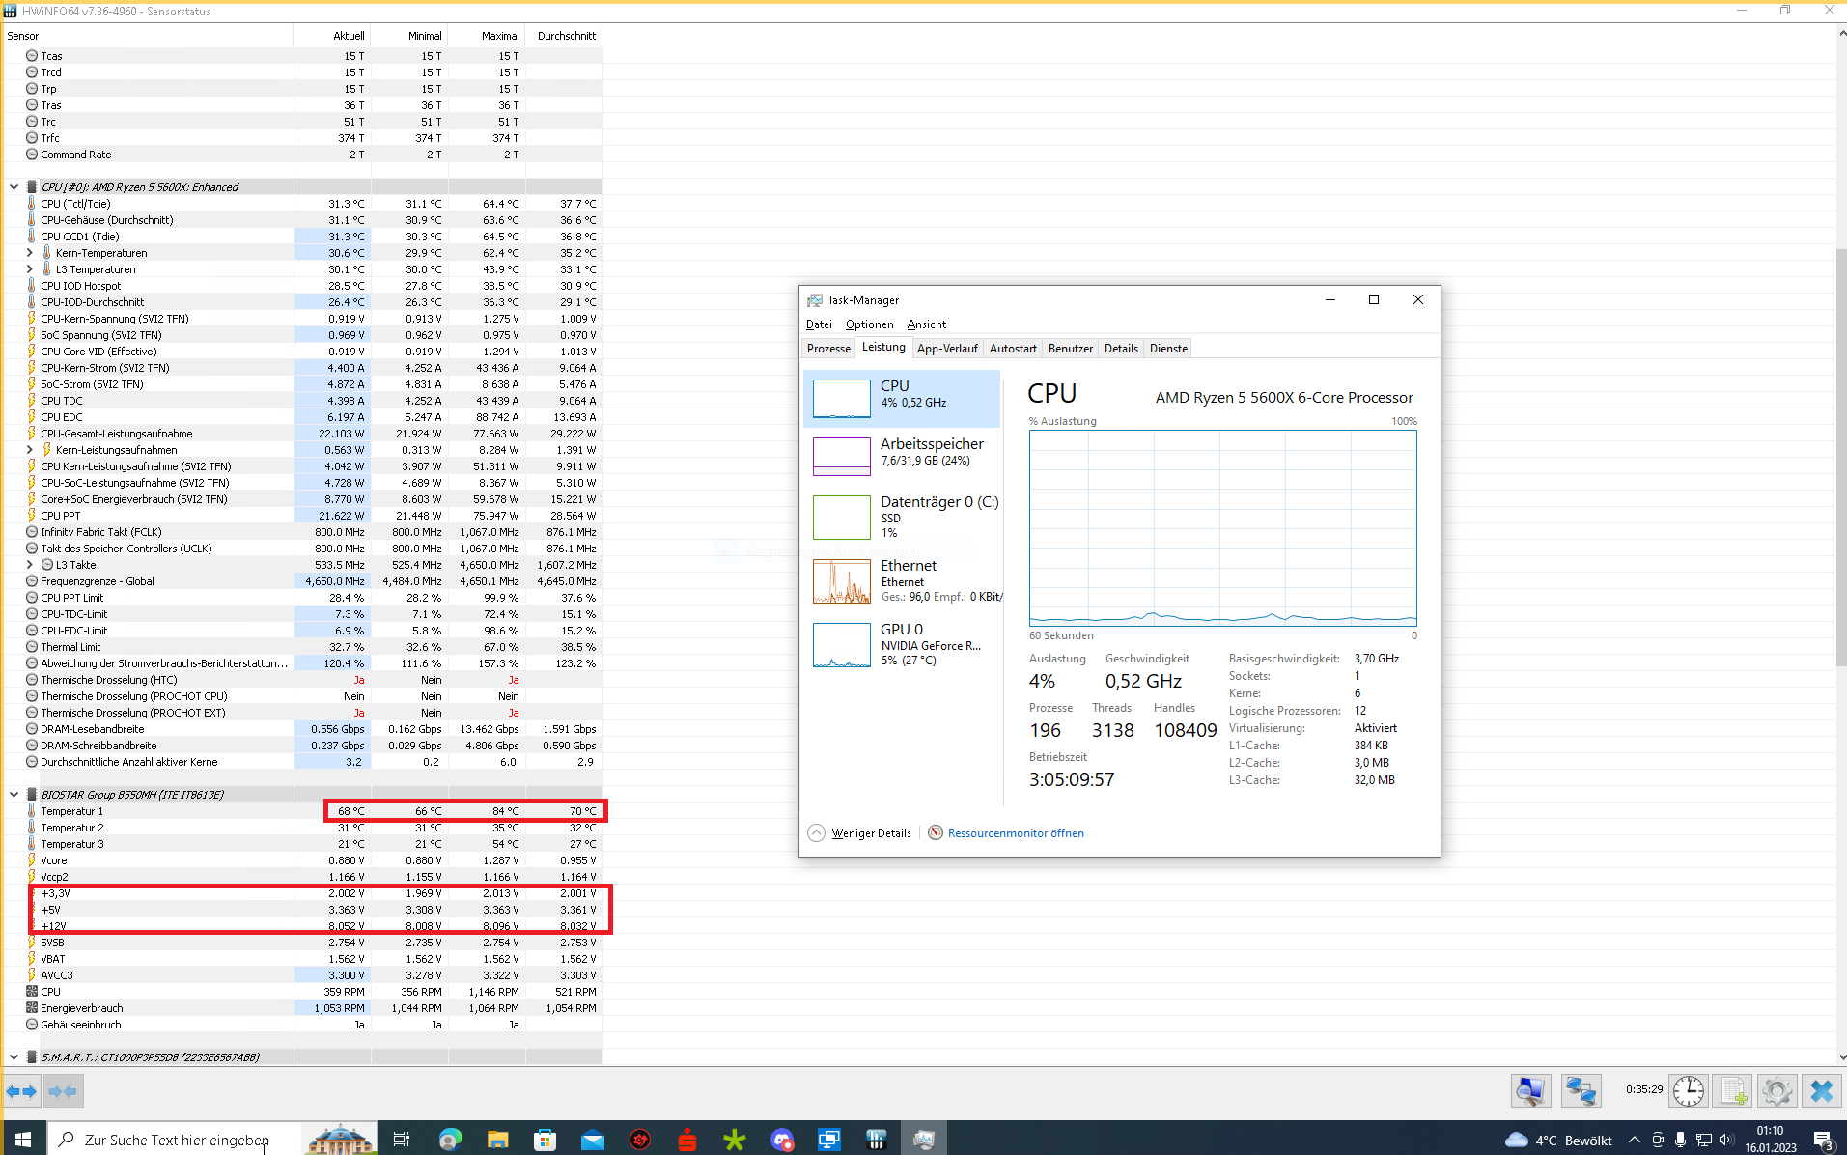Collapse BIOSTAR Group B550MH sensor group
Viewport: 1847px width, 1155px height.
point(14,795)
